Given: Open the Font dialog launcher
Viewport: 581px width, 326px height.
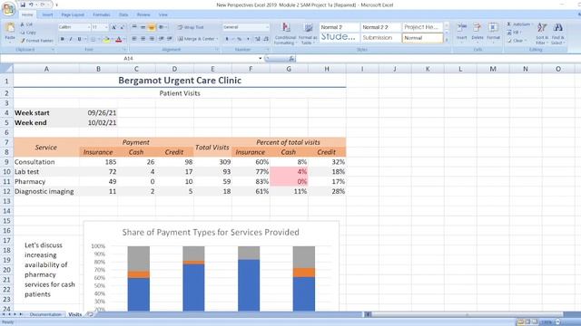Looking at the screenshot, I should pos(124,50).
